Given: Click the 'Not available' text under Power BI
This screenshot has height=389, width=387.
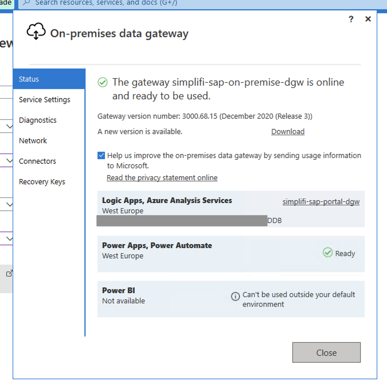Looking at the screenshot, I should pos(123,301).
